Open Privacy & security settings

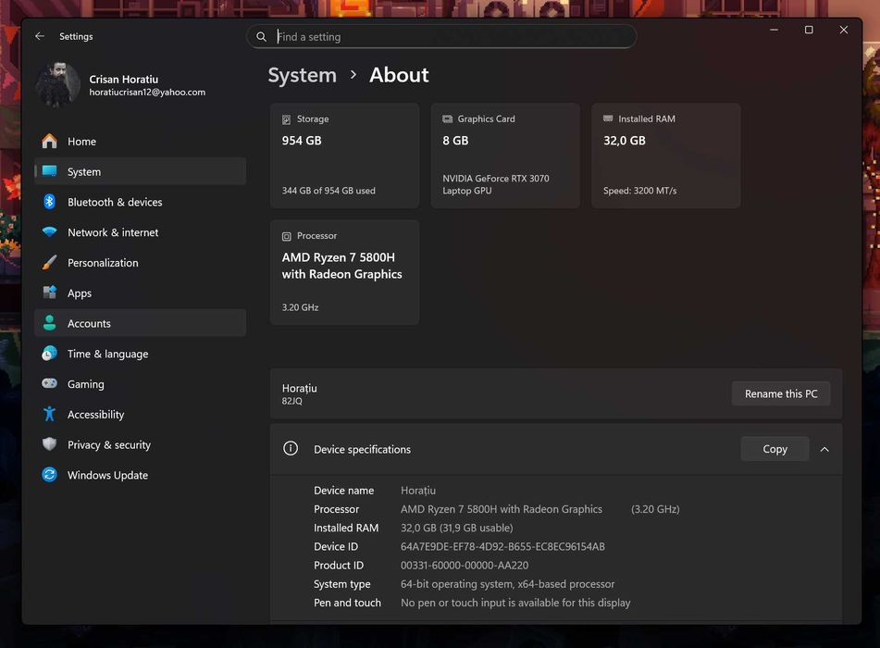tap(141, 444)
